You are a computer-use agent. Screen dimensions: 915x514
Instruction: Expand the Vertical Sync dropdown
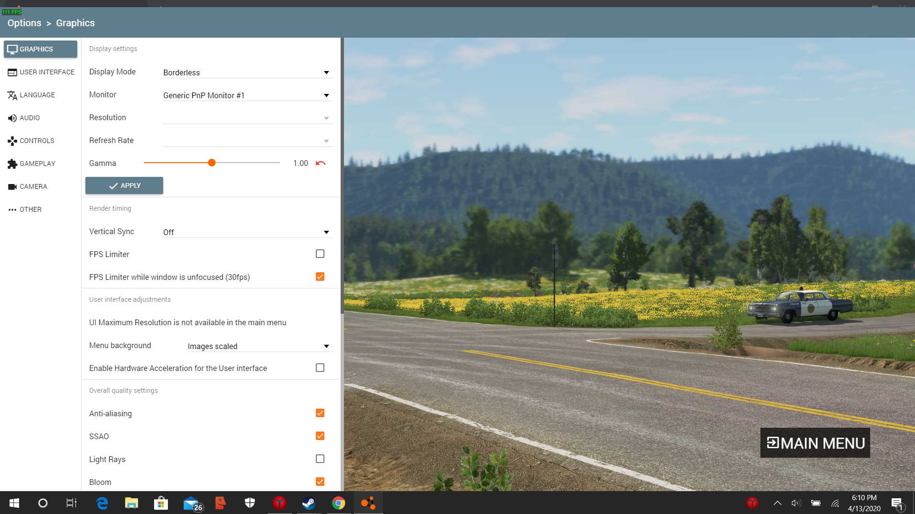[x=247, y=232]
